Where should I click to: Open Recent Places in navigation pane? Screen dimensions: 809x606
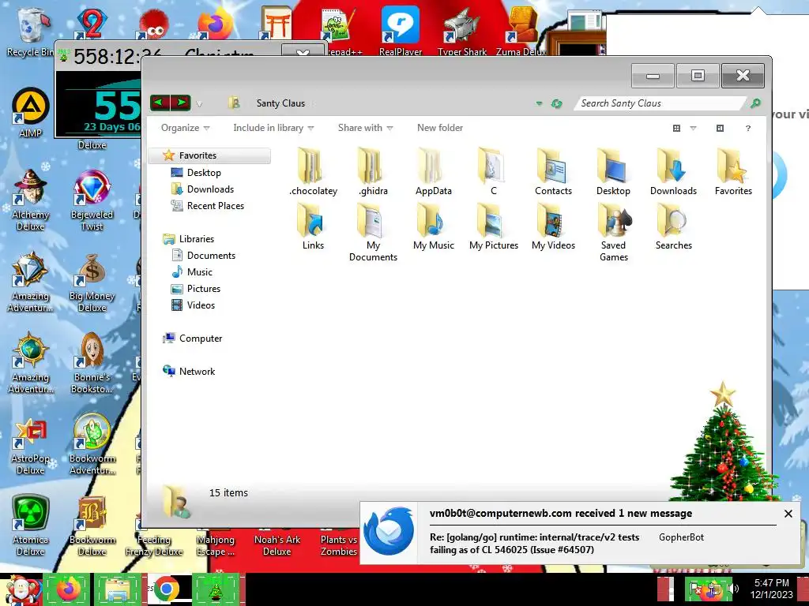(215, 206)
